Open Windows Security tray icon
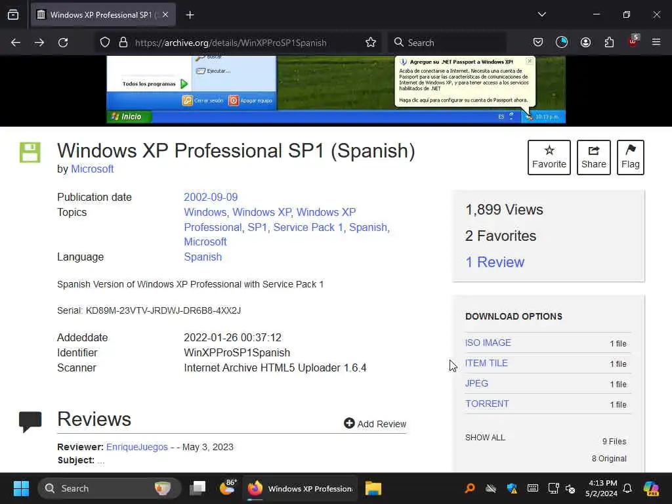Screen dimensions: 672x504 pyautogui.click(x=512, y=488)
